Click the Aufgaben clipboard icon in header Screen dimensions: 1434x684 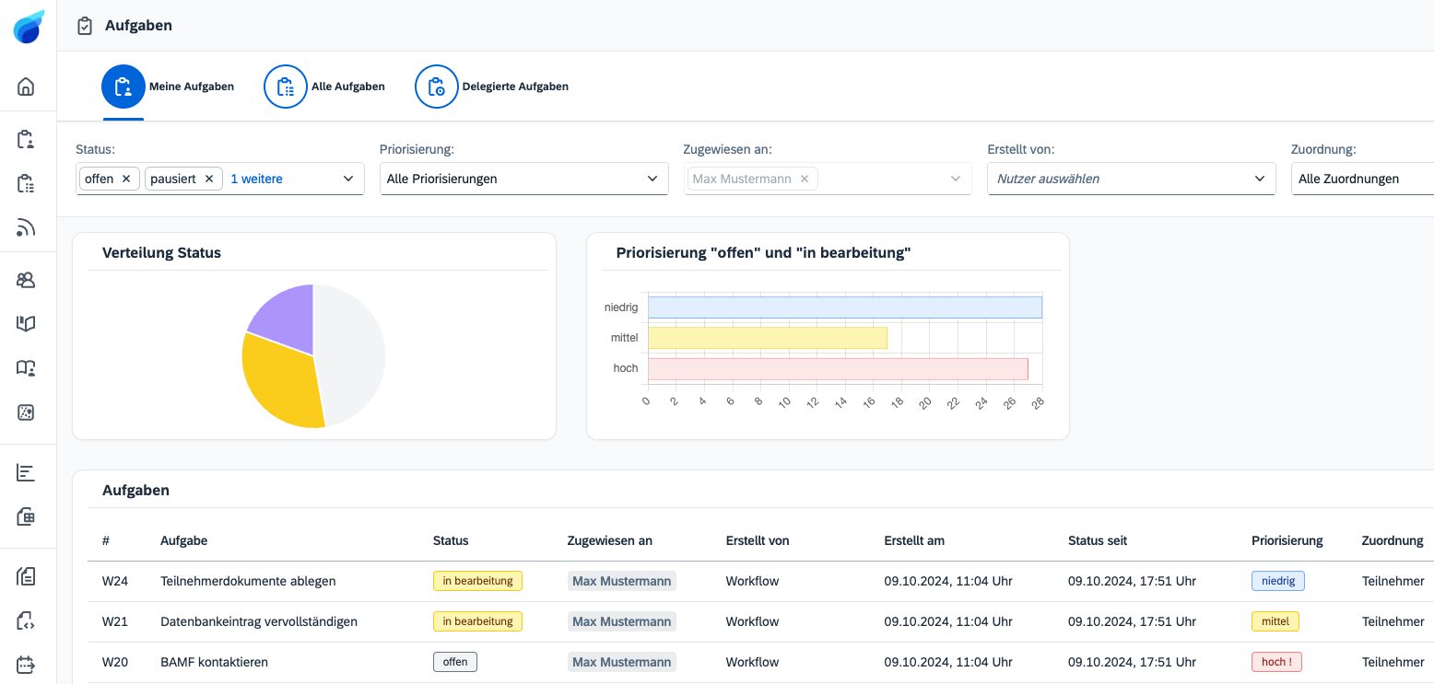click(x=85, y=26)
